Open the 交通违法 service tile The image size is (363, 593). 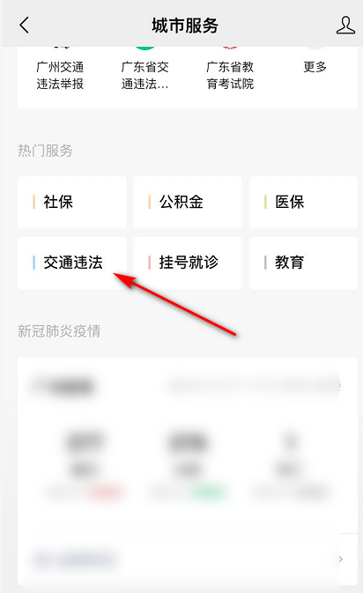pos(72,263)
